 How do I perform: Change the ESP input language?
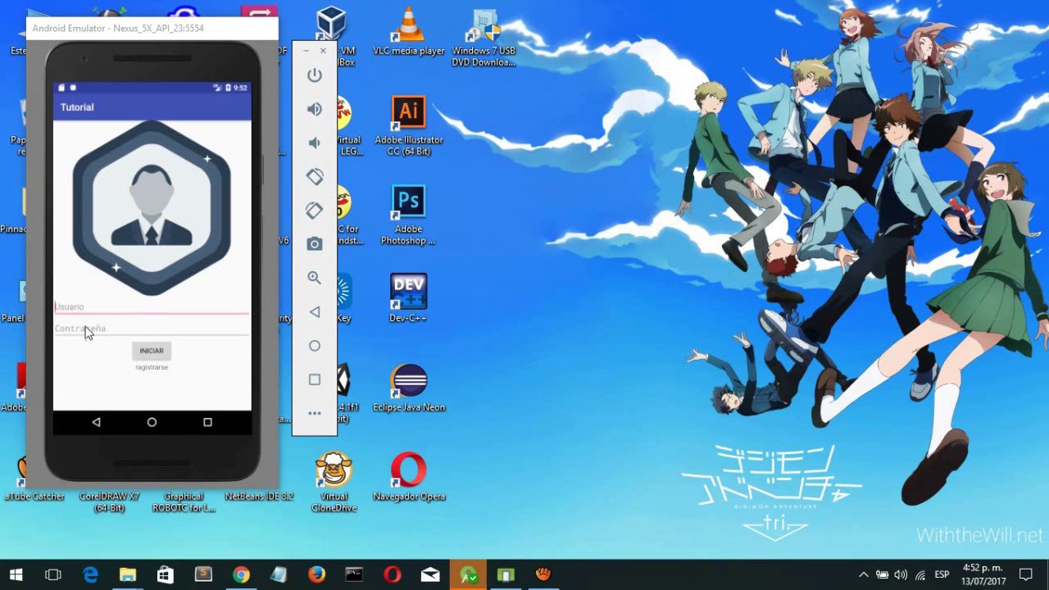pos(942,574)
